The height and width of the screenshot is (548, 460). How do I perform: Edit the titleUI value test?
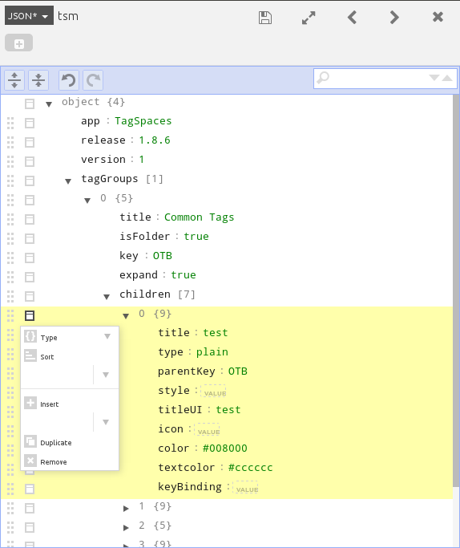pos(228,410)
